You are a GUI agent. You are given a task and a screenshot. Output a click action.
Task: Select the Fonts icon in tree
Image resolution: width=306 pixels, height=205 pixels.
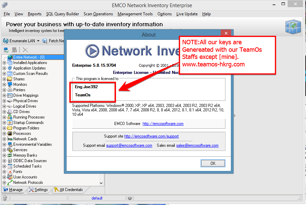point(10,172)
